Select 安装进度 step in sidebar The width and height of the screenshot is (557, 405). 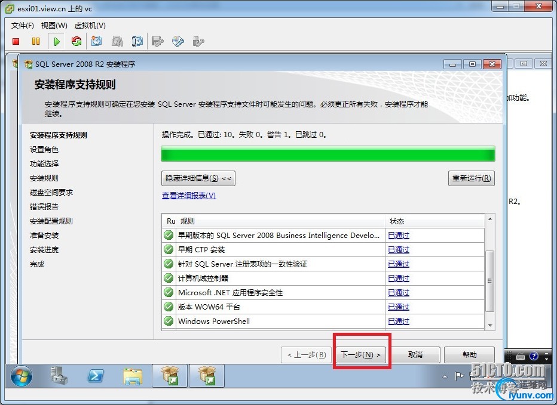[44, 250]
